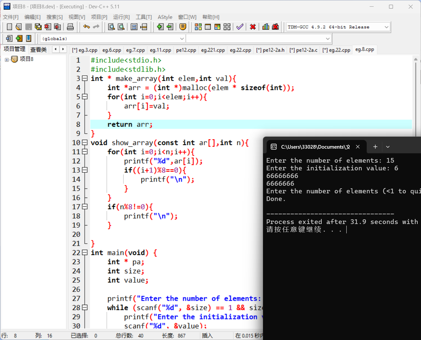This screenshot has width=421, height=340.
Task: Click the Compile and Run icon
Action: (217, 27)
